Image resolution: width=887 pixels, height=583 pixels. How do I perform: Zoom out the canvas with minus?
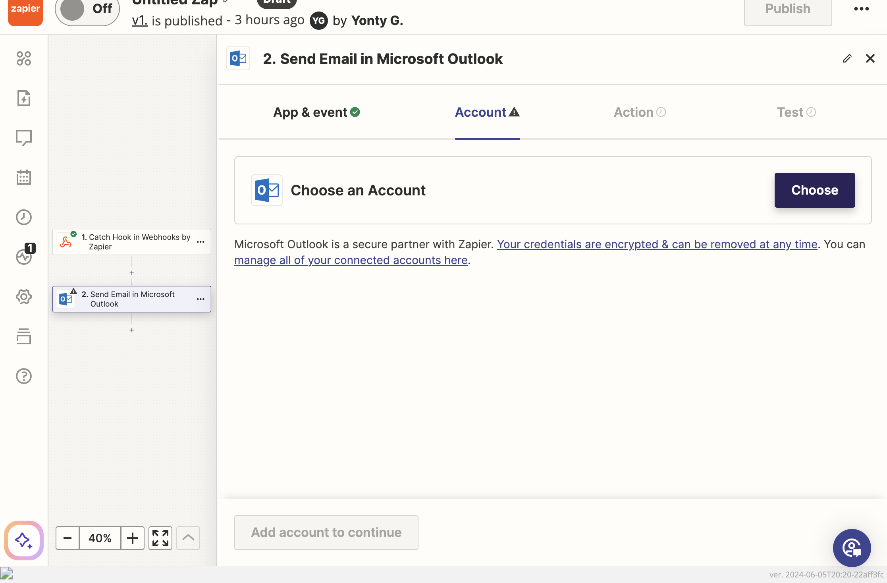click(x=67, y=538)
